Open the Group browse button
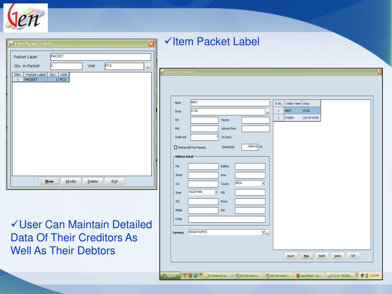 tap(268, 112)
